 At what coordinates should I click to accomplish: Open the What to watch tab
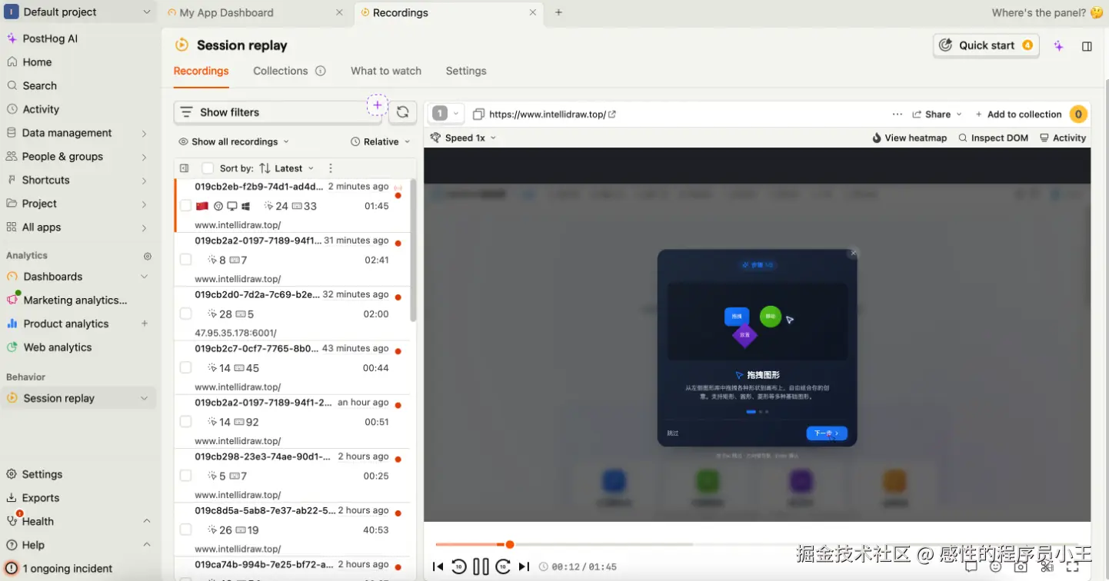click(386, 71)
